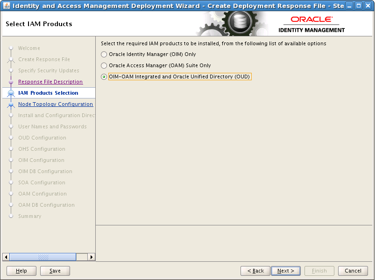Click the left arrow of sidebar scrollbar

(6, 257)
